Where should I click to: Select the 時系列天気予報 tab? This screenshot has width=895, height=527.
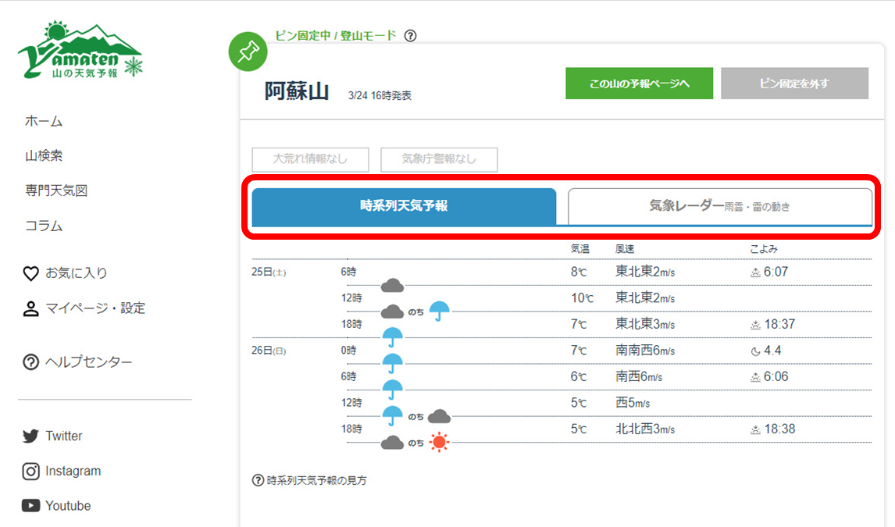tap(404, 206)
